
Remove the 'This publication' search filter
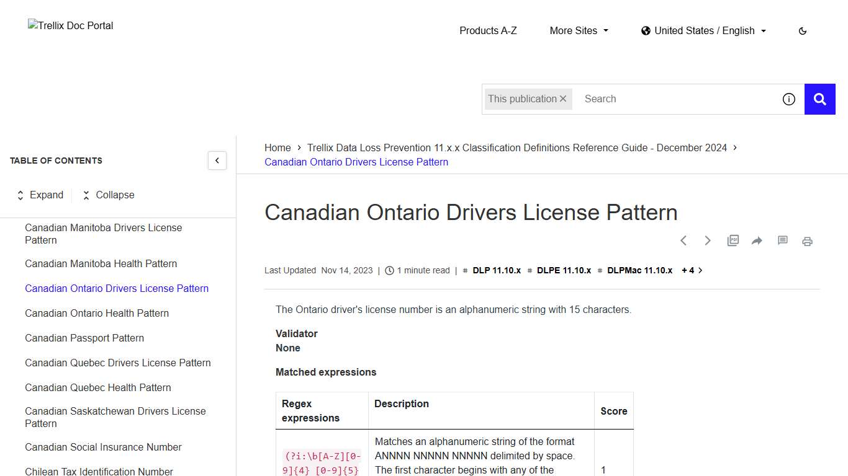(x=564, y=99)
